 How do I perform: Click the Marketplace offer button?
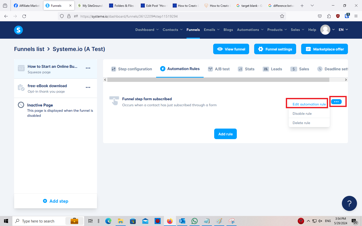pos(325,49)
